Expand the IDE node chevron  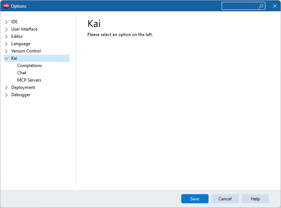[6, 22]
